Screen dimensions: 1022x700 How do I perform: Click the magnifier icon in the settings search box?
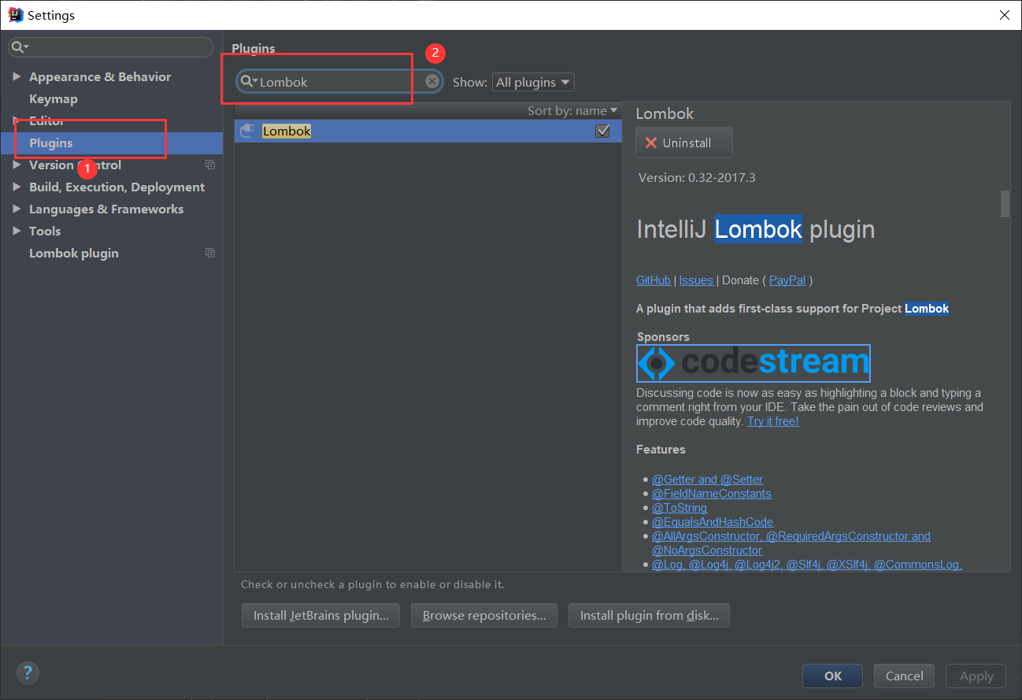tap(19, 47)
